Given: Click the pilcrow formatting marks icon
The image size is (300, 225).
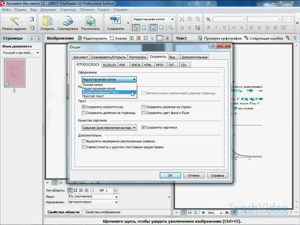Looking at the screenshot, I should click(x=295, y=38).
